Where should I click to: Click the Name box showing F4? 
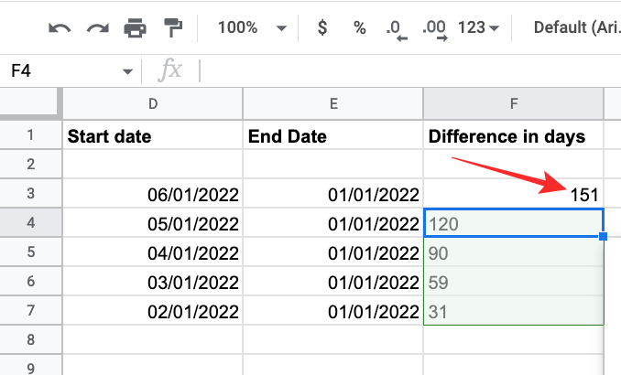pyautogui.click(x=55, y=71)
